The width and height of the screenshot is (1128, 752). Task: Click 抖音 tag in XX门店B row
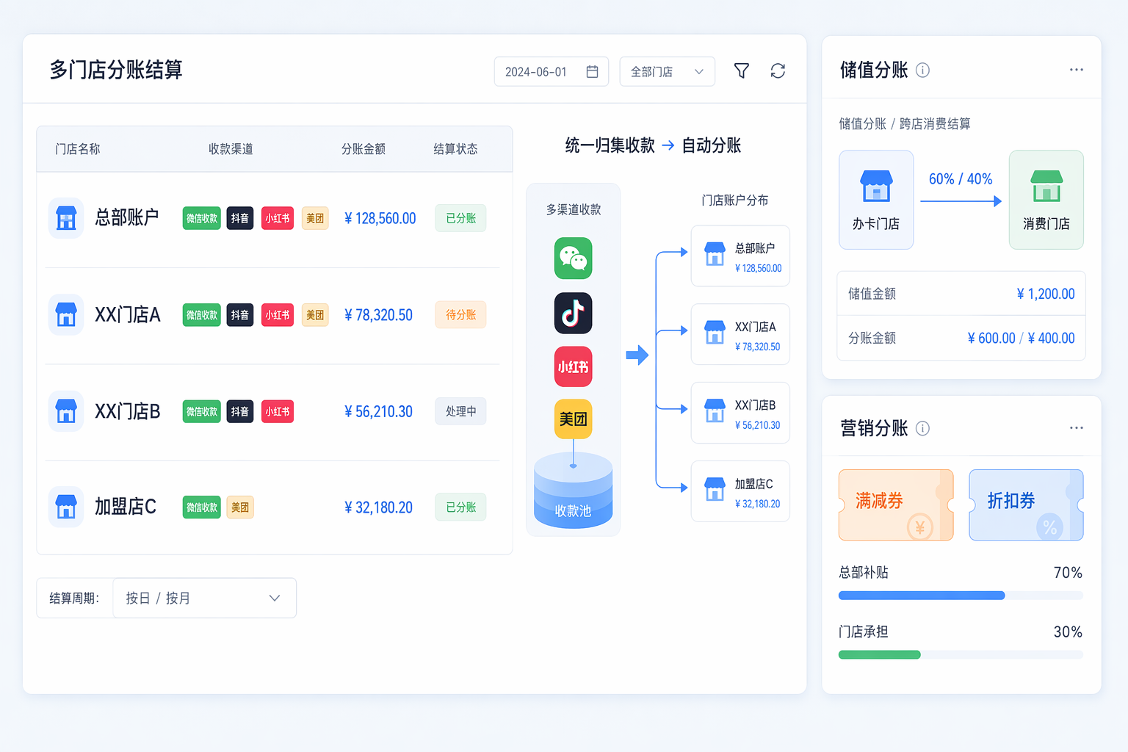tap(240, 411)
